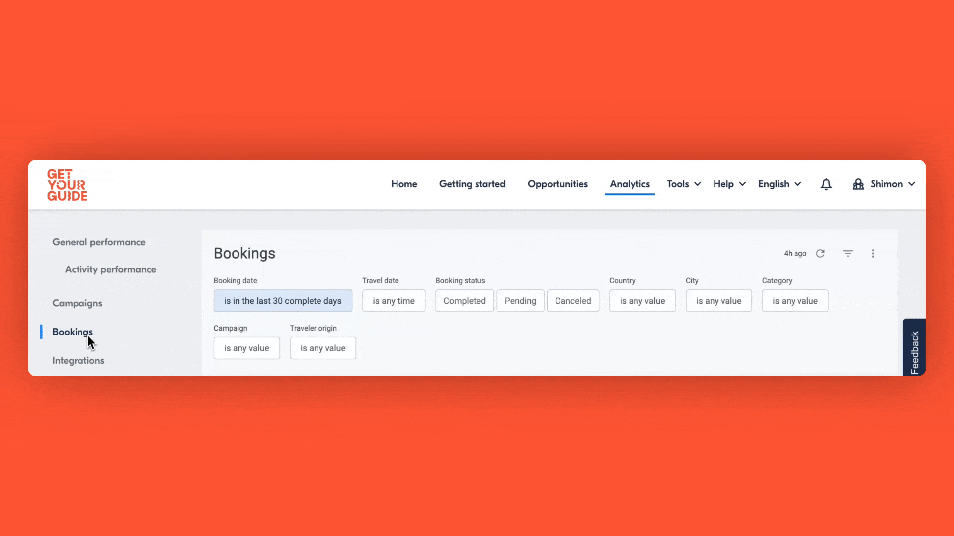Toggle the Completed booking status filter

465,301
